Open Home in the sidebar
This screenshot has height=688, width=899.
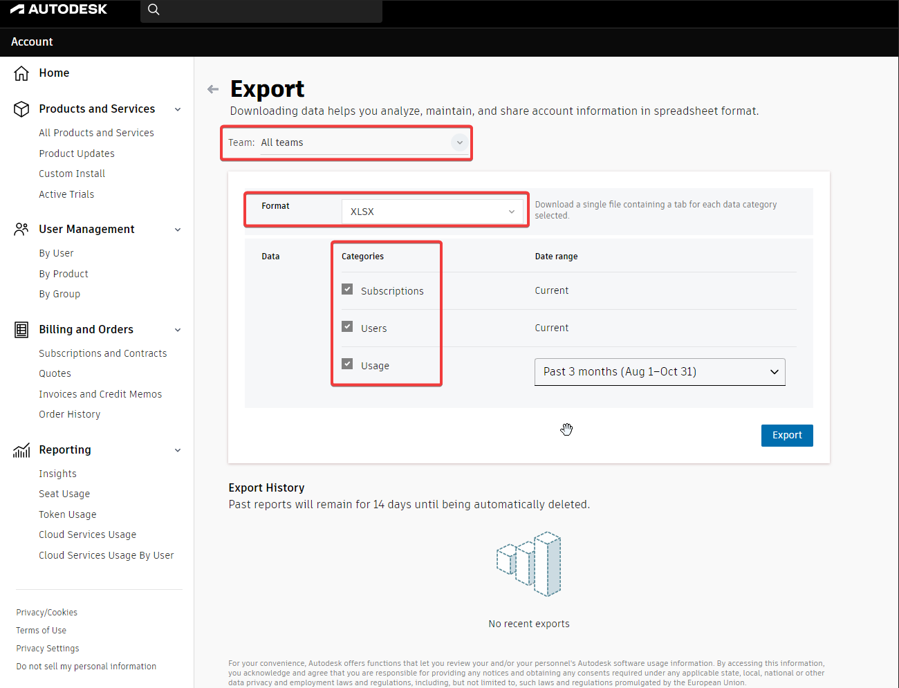(x=54, y=73)
